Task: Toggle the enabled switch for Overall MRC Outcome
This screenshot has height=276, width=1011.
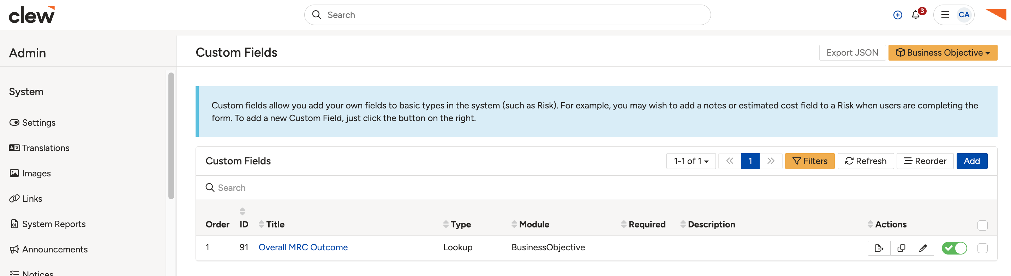Action: tap(954, 248)
